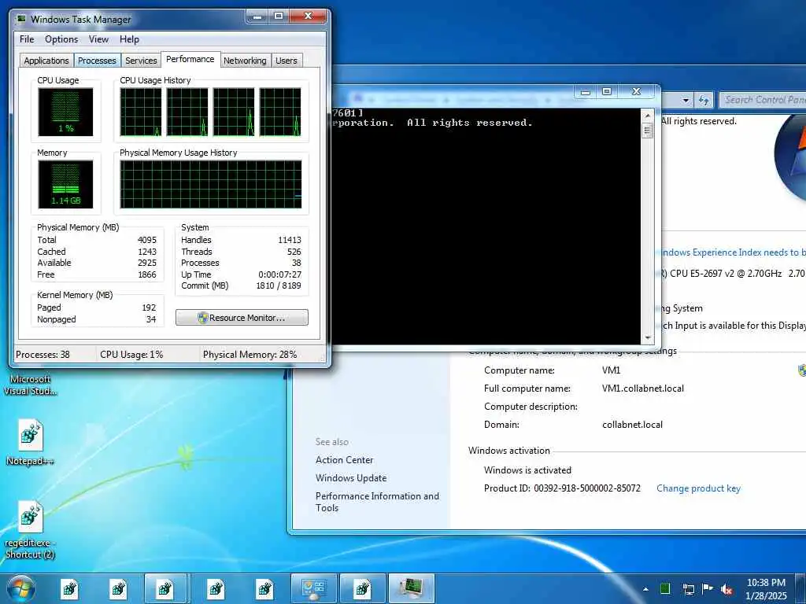This screenshot has height=604, width=806.
Task: Click the command prompt scroll down arrow
Action: (648, 337)
